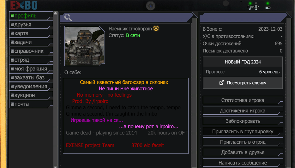Go to the захваты баз section
Viewport: 295px width, 168px height.
pyautogui.click(x=31, y=77)
